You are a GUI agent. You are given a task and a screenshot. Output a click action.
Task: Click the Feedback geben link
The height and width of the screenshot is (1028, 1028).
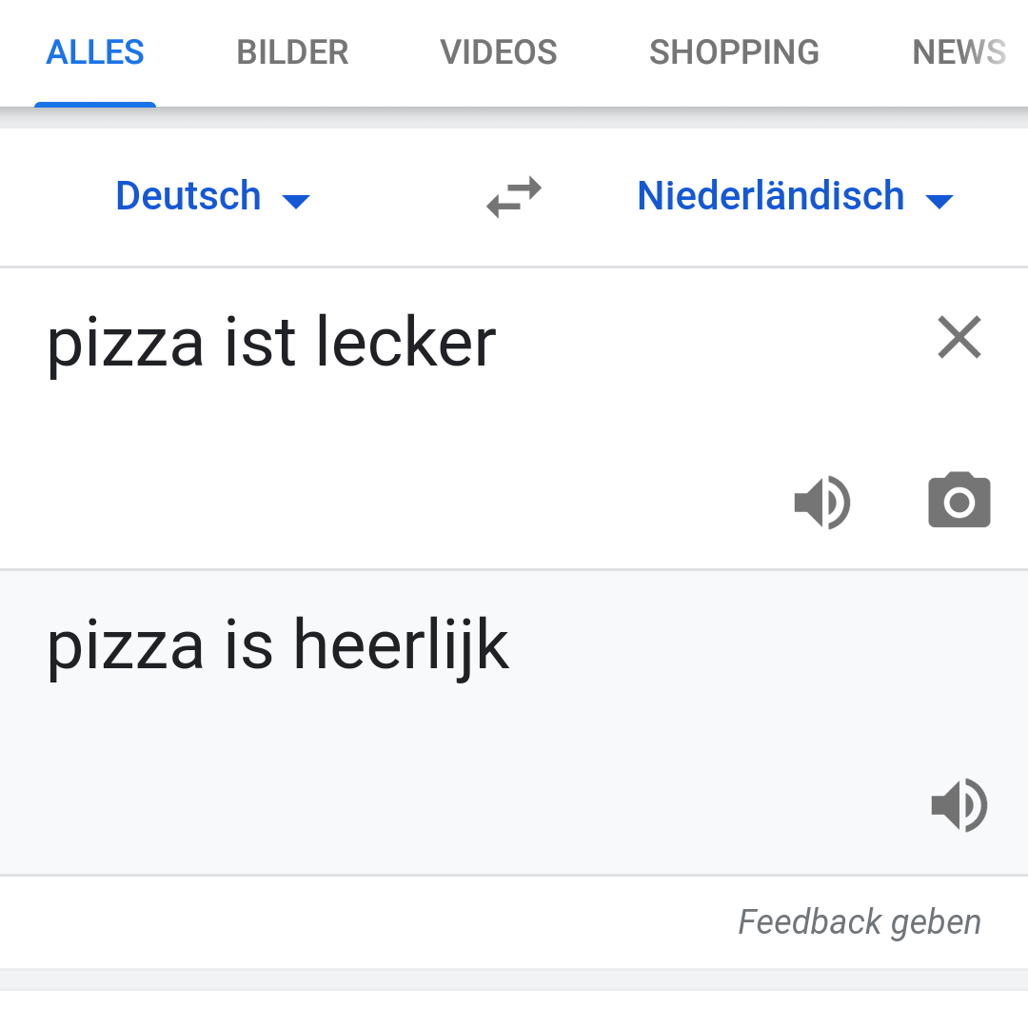[x=859, y=922]
